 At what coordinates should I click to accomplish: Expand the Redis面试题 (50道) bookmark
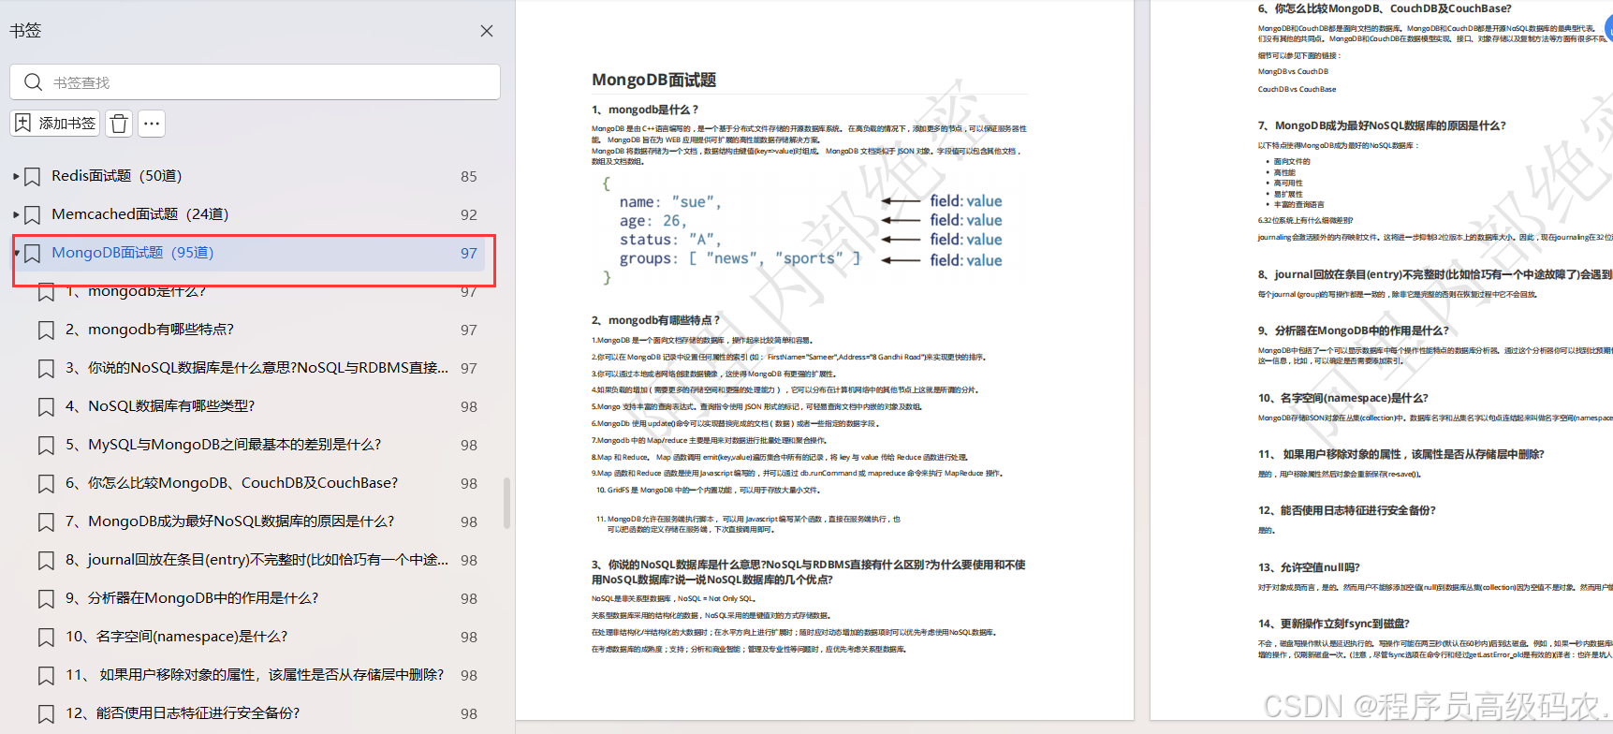point(16,176)
